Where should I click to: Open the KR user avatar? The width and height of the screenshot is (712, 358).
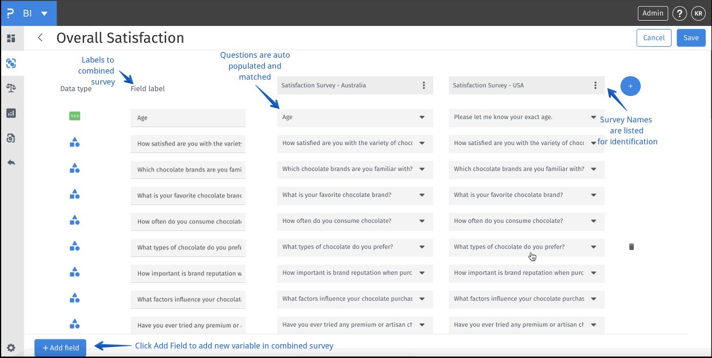(698, 13)
